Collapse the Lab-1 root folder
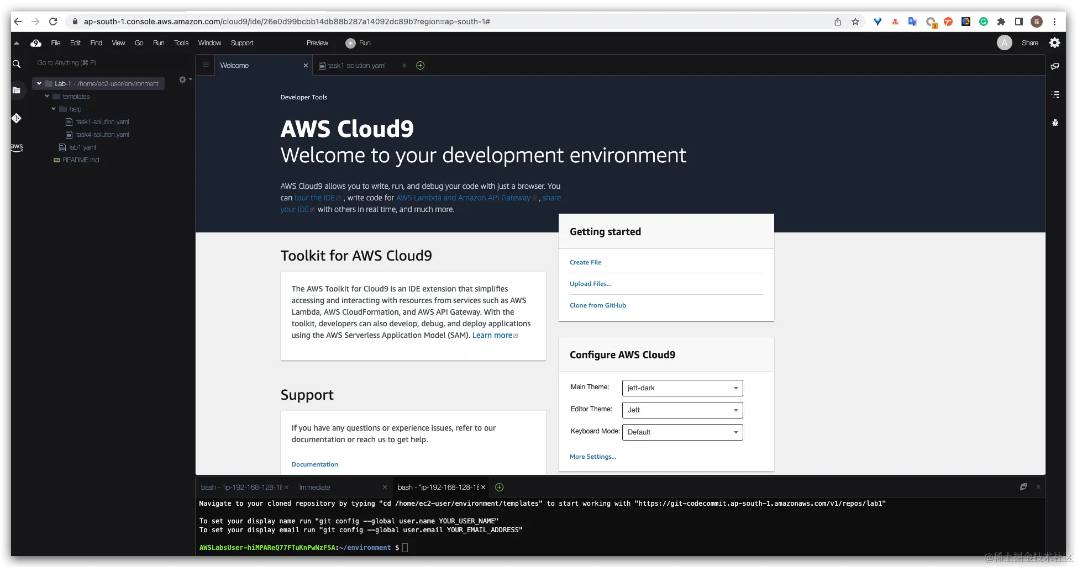The width and height of the screenshot is (1077, 567). tap(39, 84)
